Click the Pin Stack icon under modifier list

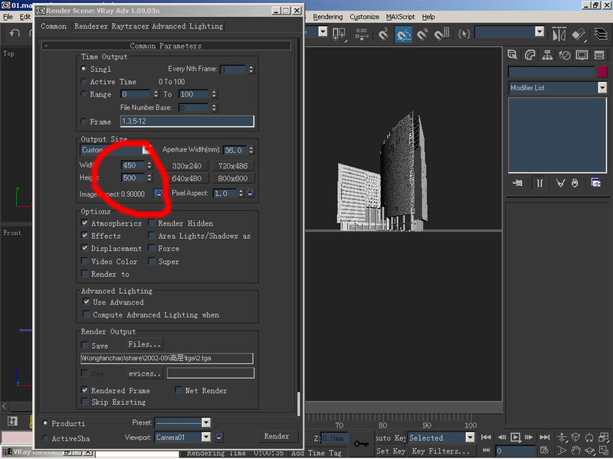pyautogui.click(x=518, y=183)
